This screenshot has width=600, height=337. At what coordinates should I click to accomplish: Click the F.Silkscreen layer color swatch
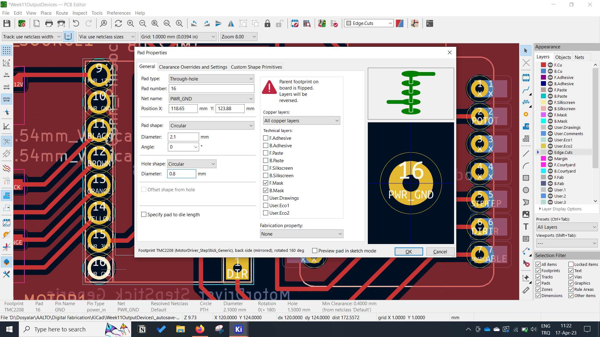click(x=543, y=102)
